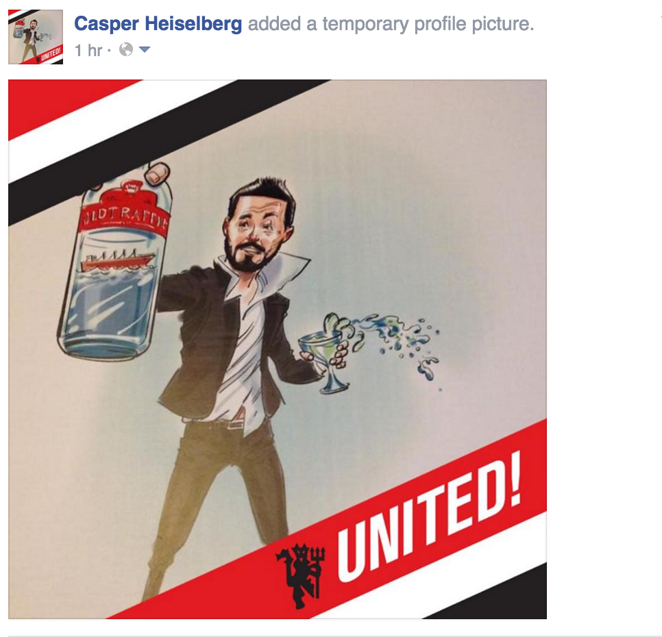This screenshot has width=662, height=637.
Task: Open the "1 hr" timestamp link
Action: coord(88,50)
